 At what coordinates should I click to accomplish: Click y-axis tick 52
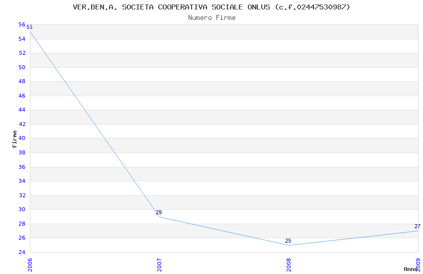coord(22,53)
